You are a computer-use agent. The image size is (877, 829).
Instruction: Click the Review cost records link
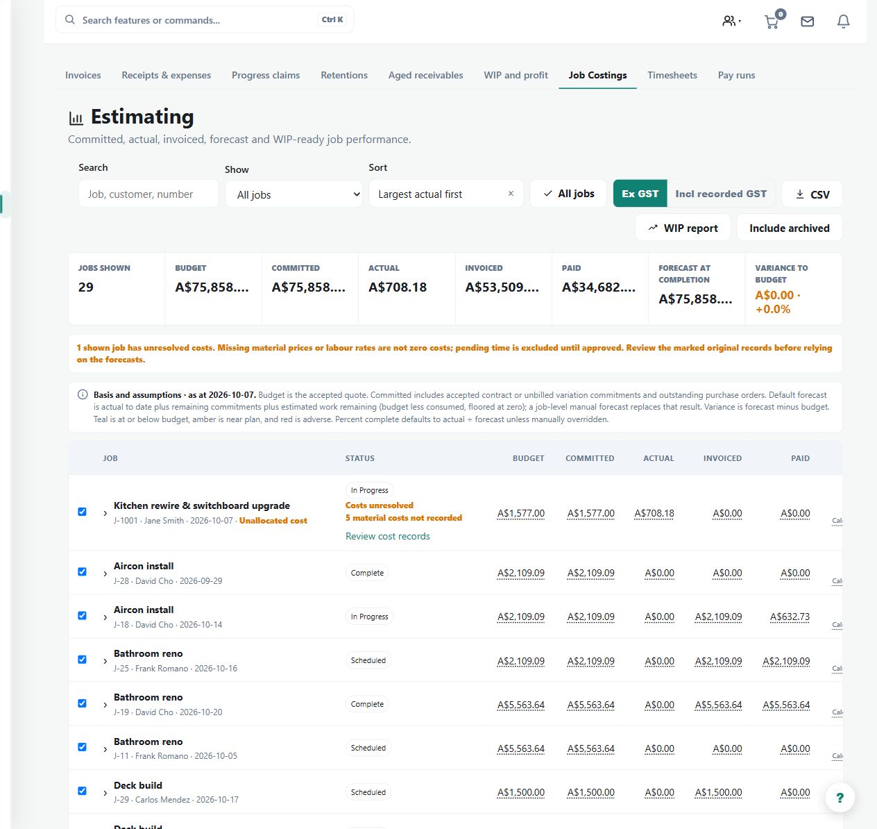point(388,536)
